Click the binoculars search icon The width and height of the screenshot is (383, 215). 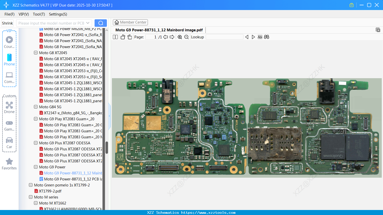(267, 37)
